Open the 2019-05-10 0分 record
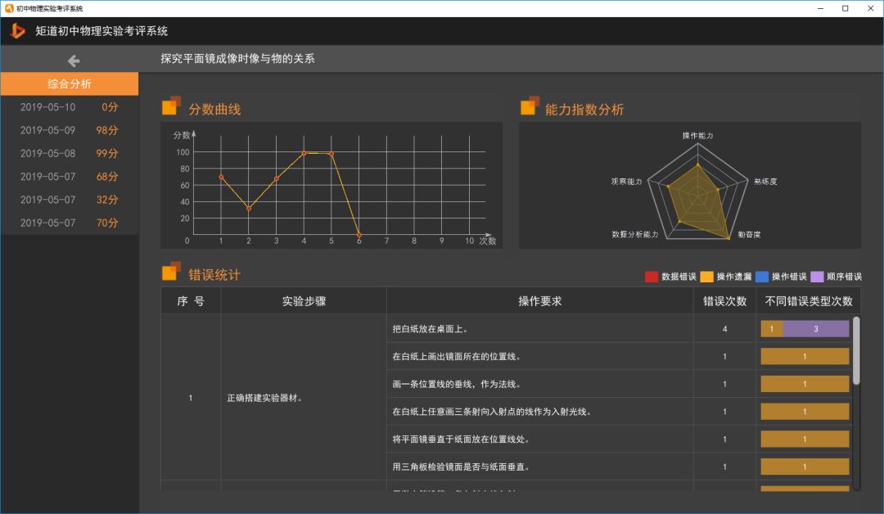 [70, 107]
